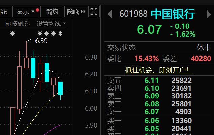Select 买一 price 6.06

(x=152, y=121)
